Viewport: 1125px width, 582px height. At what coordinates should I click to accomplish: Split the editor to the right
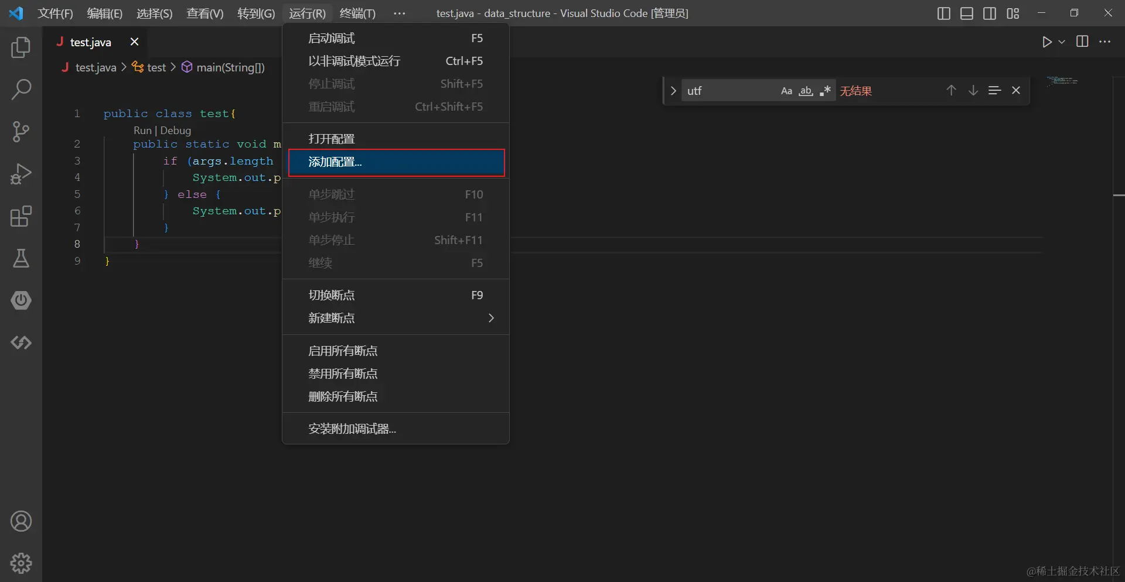click(x=1082, y=42)
